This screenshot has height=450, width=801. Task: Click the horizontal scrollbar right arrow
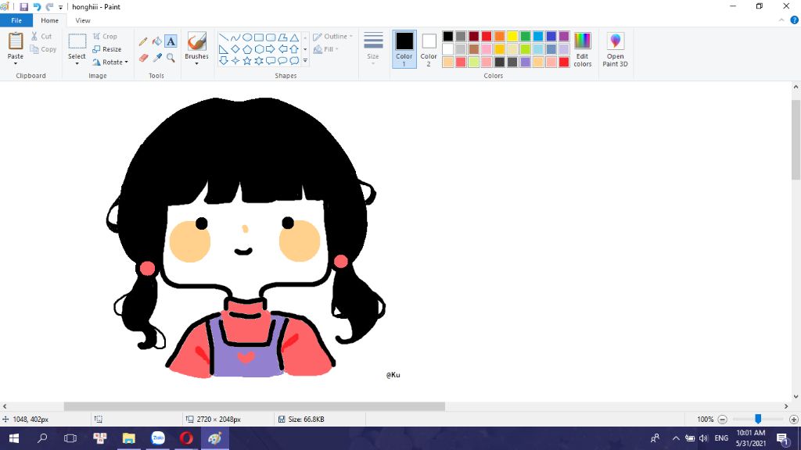point(786,406)
